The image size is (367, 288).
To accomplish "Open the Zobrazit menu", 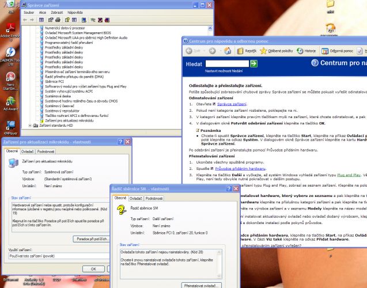I will [57, 13].
